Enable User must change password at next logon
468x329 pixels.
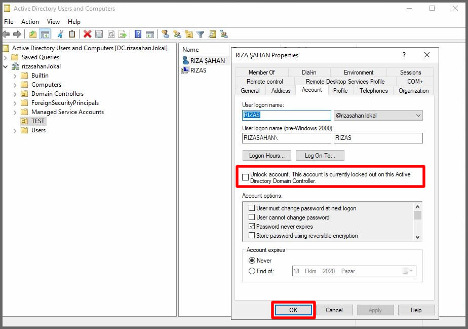(252, 208)
